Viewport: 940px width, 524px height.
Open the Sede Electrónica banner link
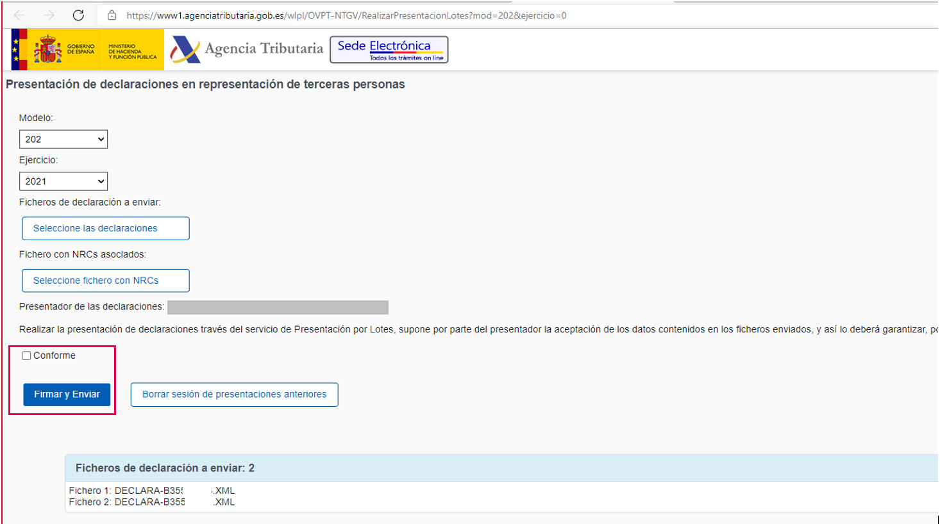pos(389,49)
